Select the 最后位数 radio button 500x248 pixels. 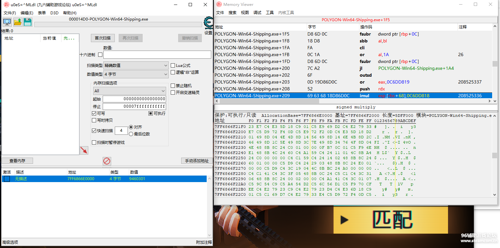point(131,134)
